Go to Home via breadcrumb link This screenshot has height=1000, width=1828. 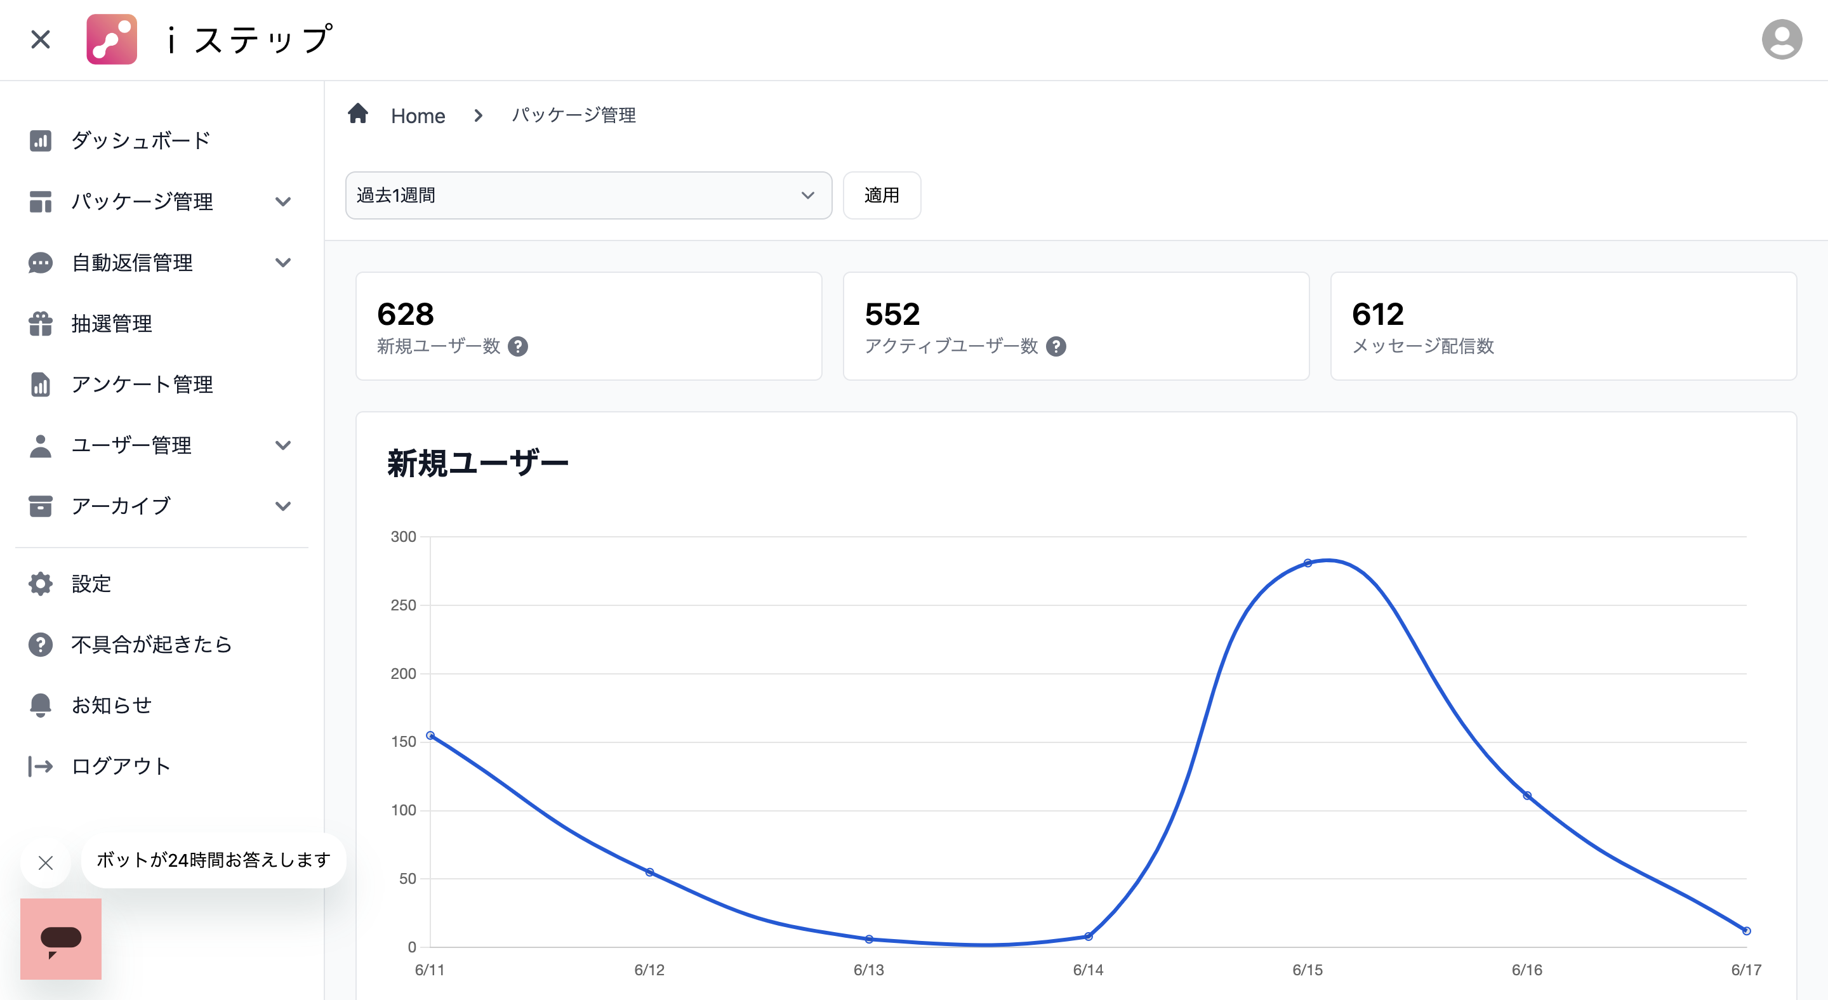coord(418,115)
